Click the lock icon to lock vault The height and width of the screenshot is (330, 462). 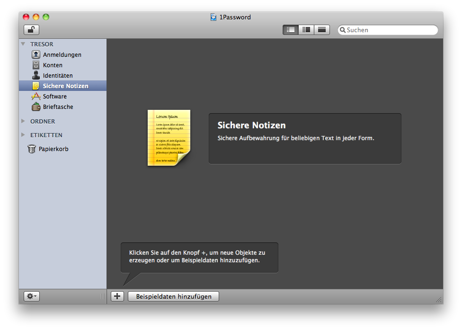point(31,30)
